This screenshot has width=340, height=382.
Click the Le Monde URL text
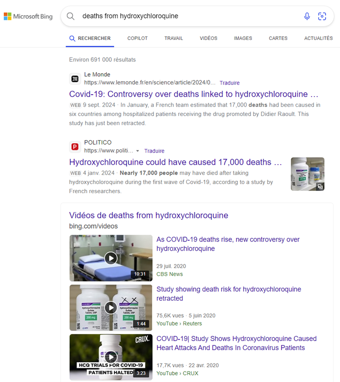[150, 83]
